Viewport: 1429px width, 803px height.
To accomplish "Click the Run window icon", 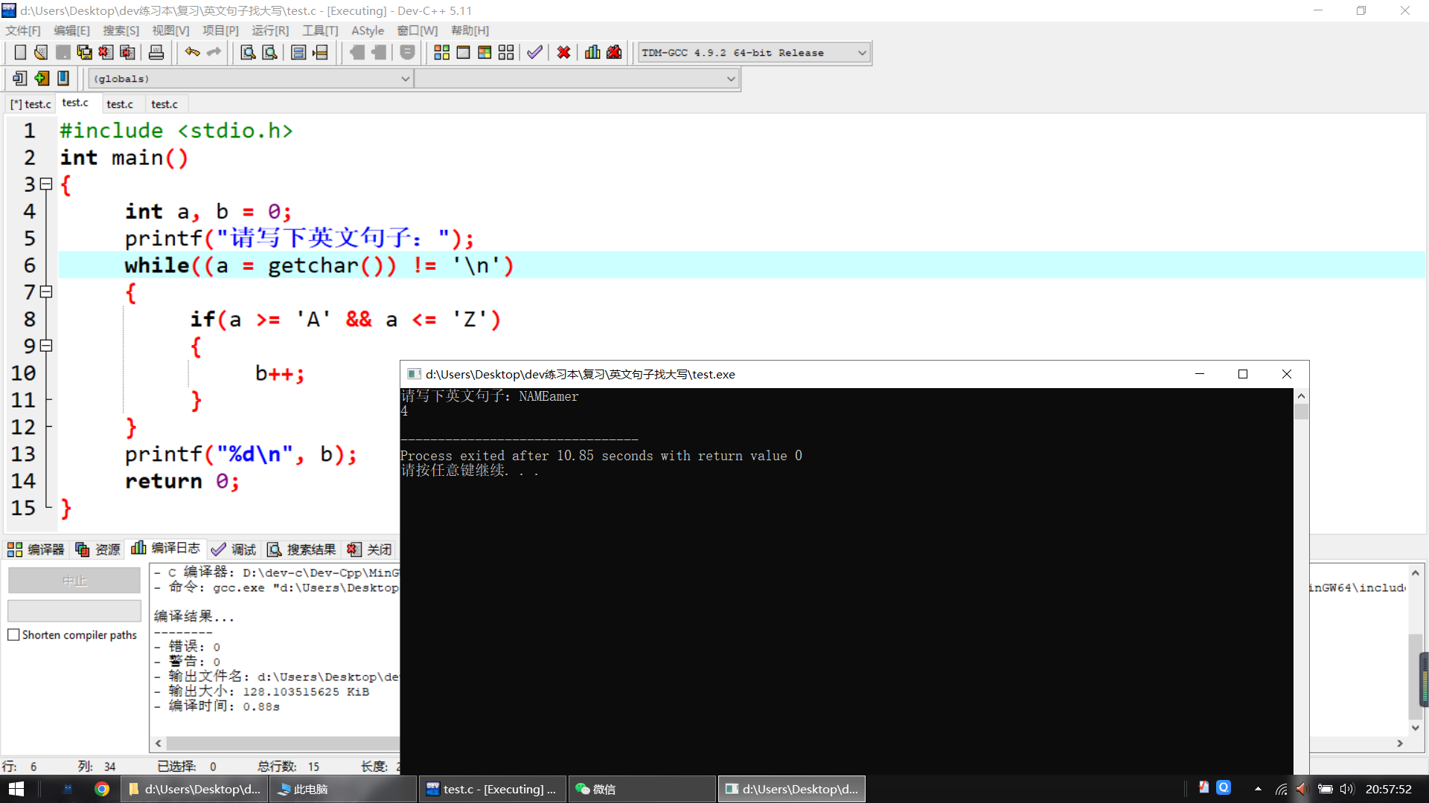I will pyautogui.click(x=463, y=52).
